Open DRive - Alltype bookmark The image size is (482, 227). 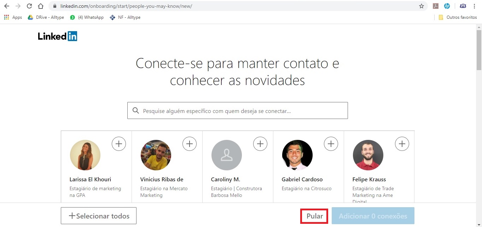(46, 17)
